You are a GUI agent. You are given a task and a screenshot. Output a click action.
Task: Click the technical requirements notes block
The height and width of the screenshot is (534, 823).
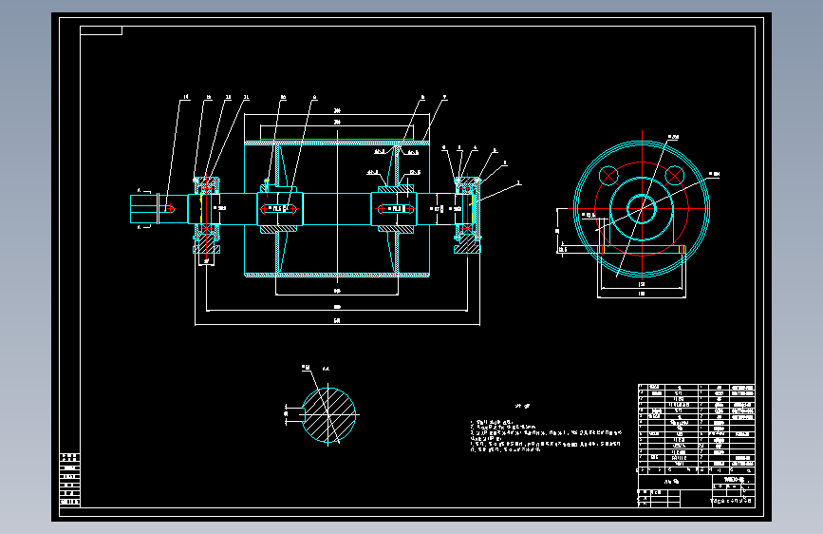(546, 436)
